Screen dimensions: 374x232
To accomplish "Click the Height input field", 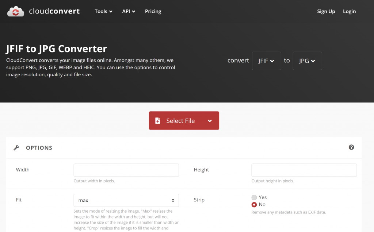I will pos(304,170).
